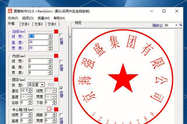Click the 中心框/线 宽度 input field
This screenshot has height=124, width=187.
(49, 121)
